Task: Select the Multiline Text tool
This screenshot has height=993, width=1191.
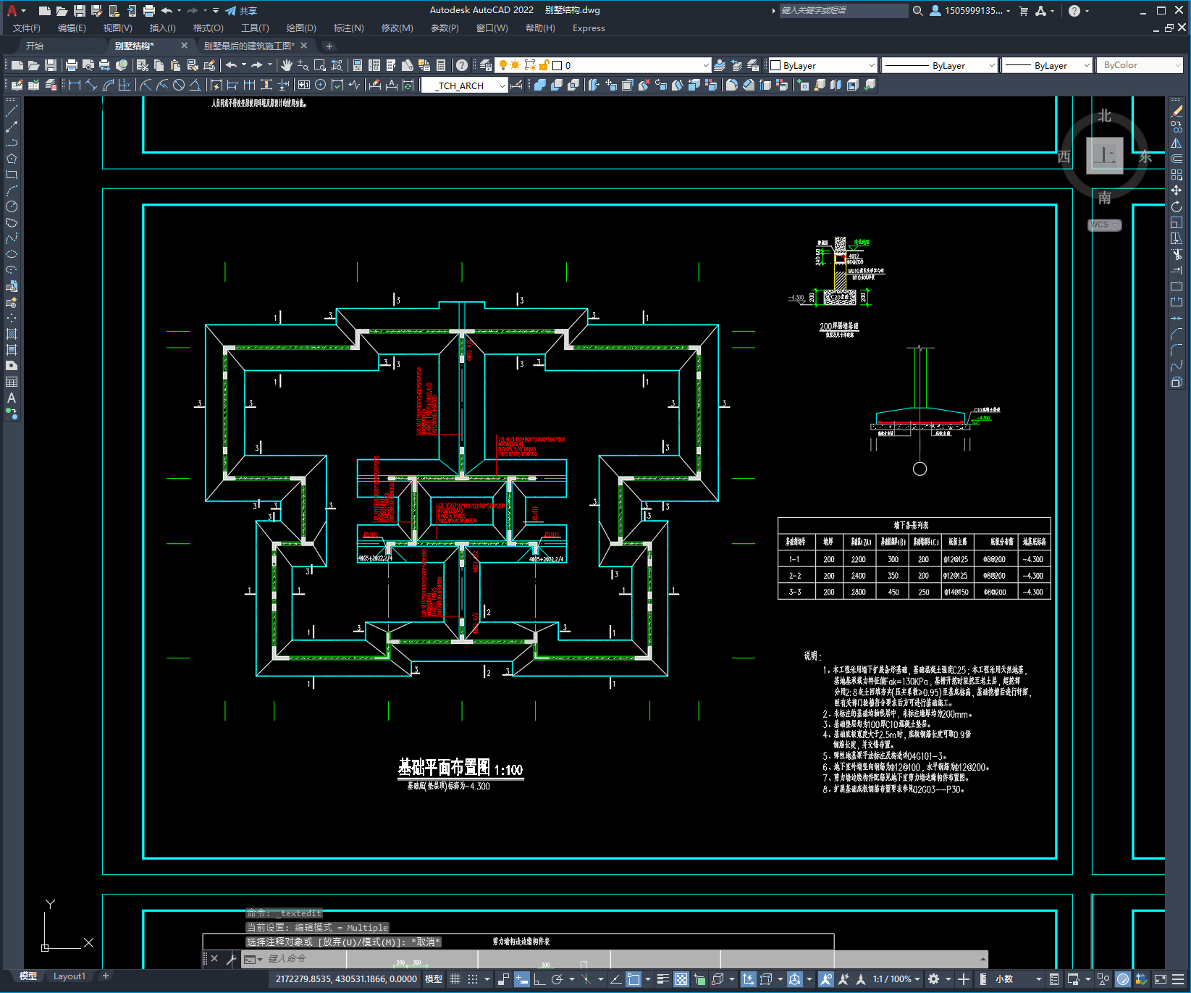Action: [x=12, y=398]
